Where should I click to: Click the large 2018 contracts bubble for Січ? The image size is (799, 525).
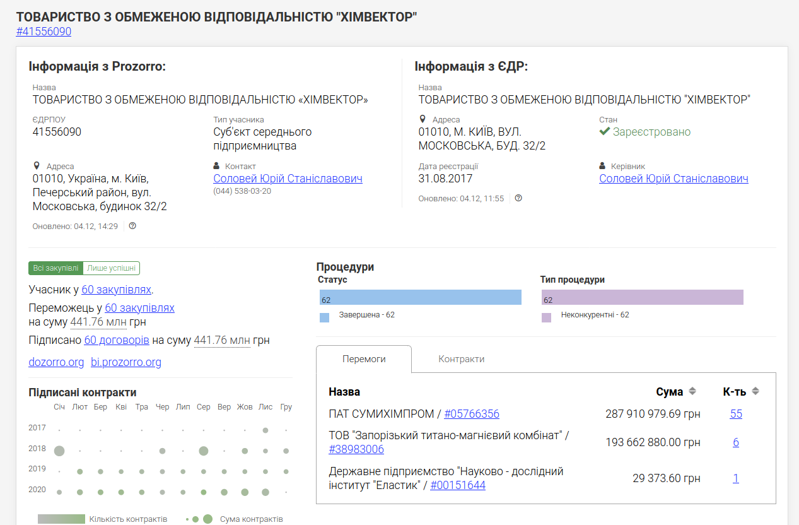coord(58,451)
